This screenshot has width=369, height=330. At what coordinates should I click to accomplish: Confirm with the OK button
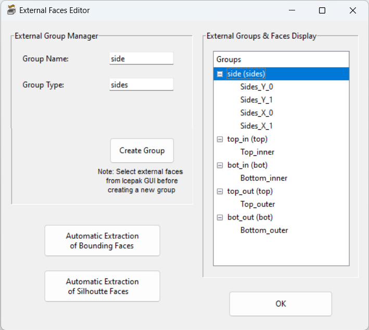(281, 304)
